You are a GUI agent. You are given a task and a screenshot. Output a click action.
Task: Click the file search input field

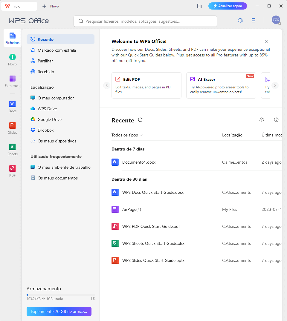coord(145,21)
